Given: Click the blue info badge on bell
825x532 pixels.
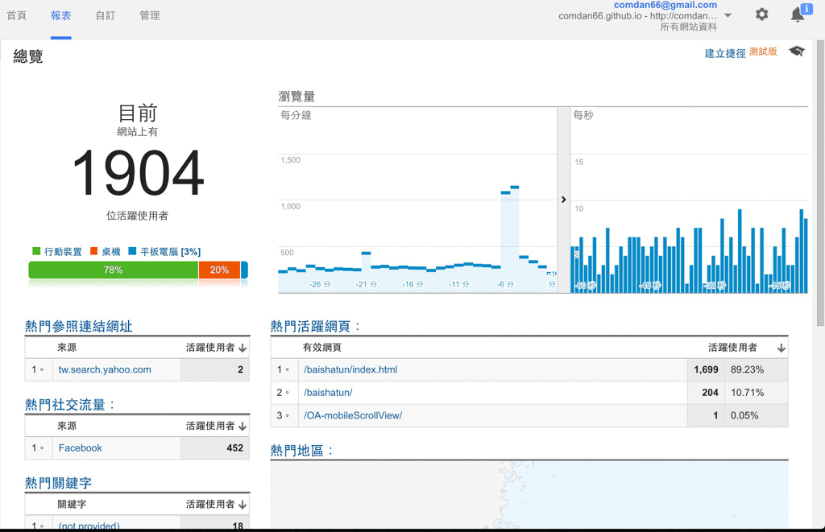Looking at the screenshot, I should click(x=806, y=8).
